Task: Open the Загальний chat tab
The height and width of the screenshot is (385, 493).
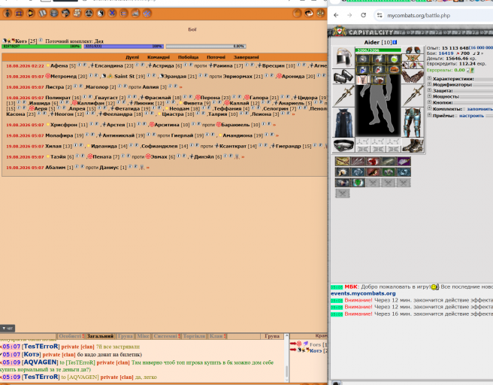Action: click(100, 336)
